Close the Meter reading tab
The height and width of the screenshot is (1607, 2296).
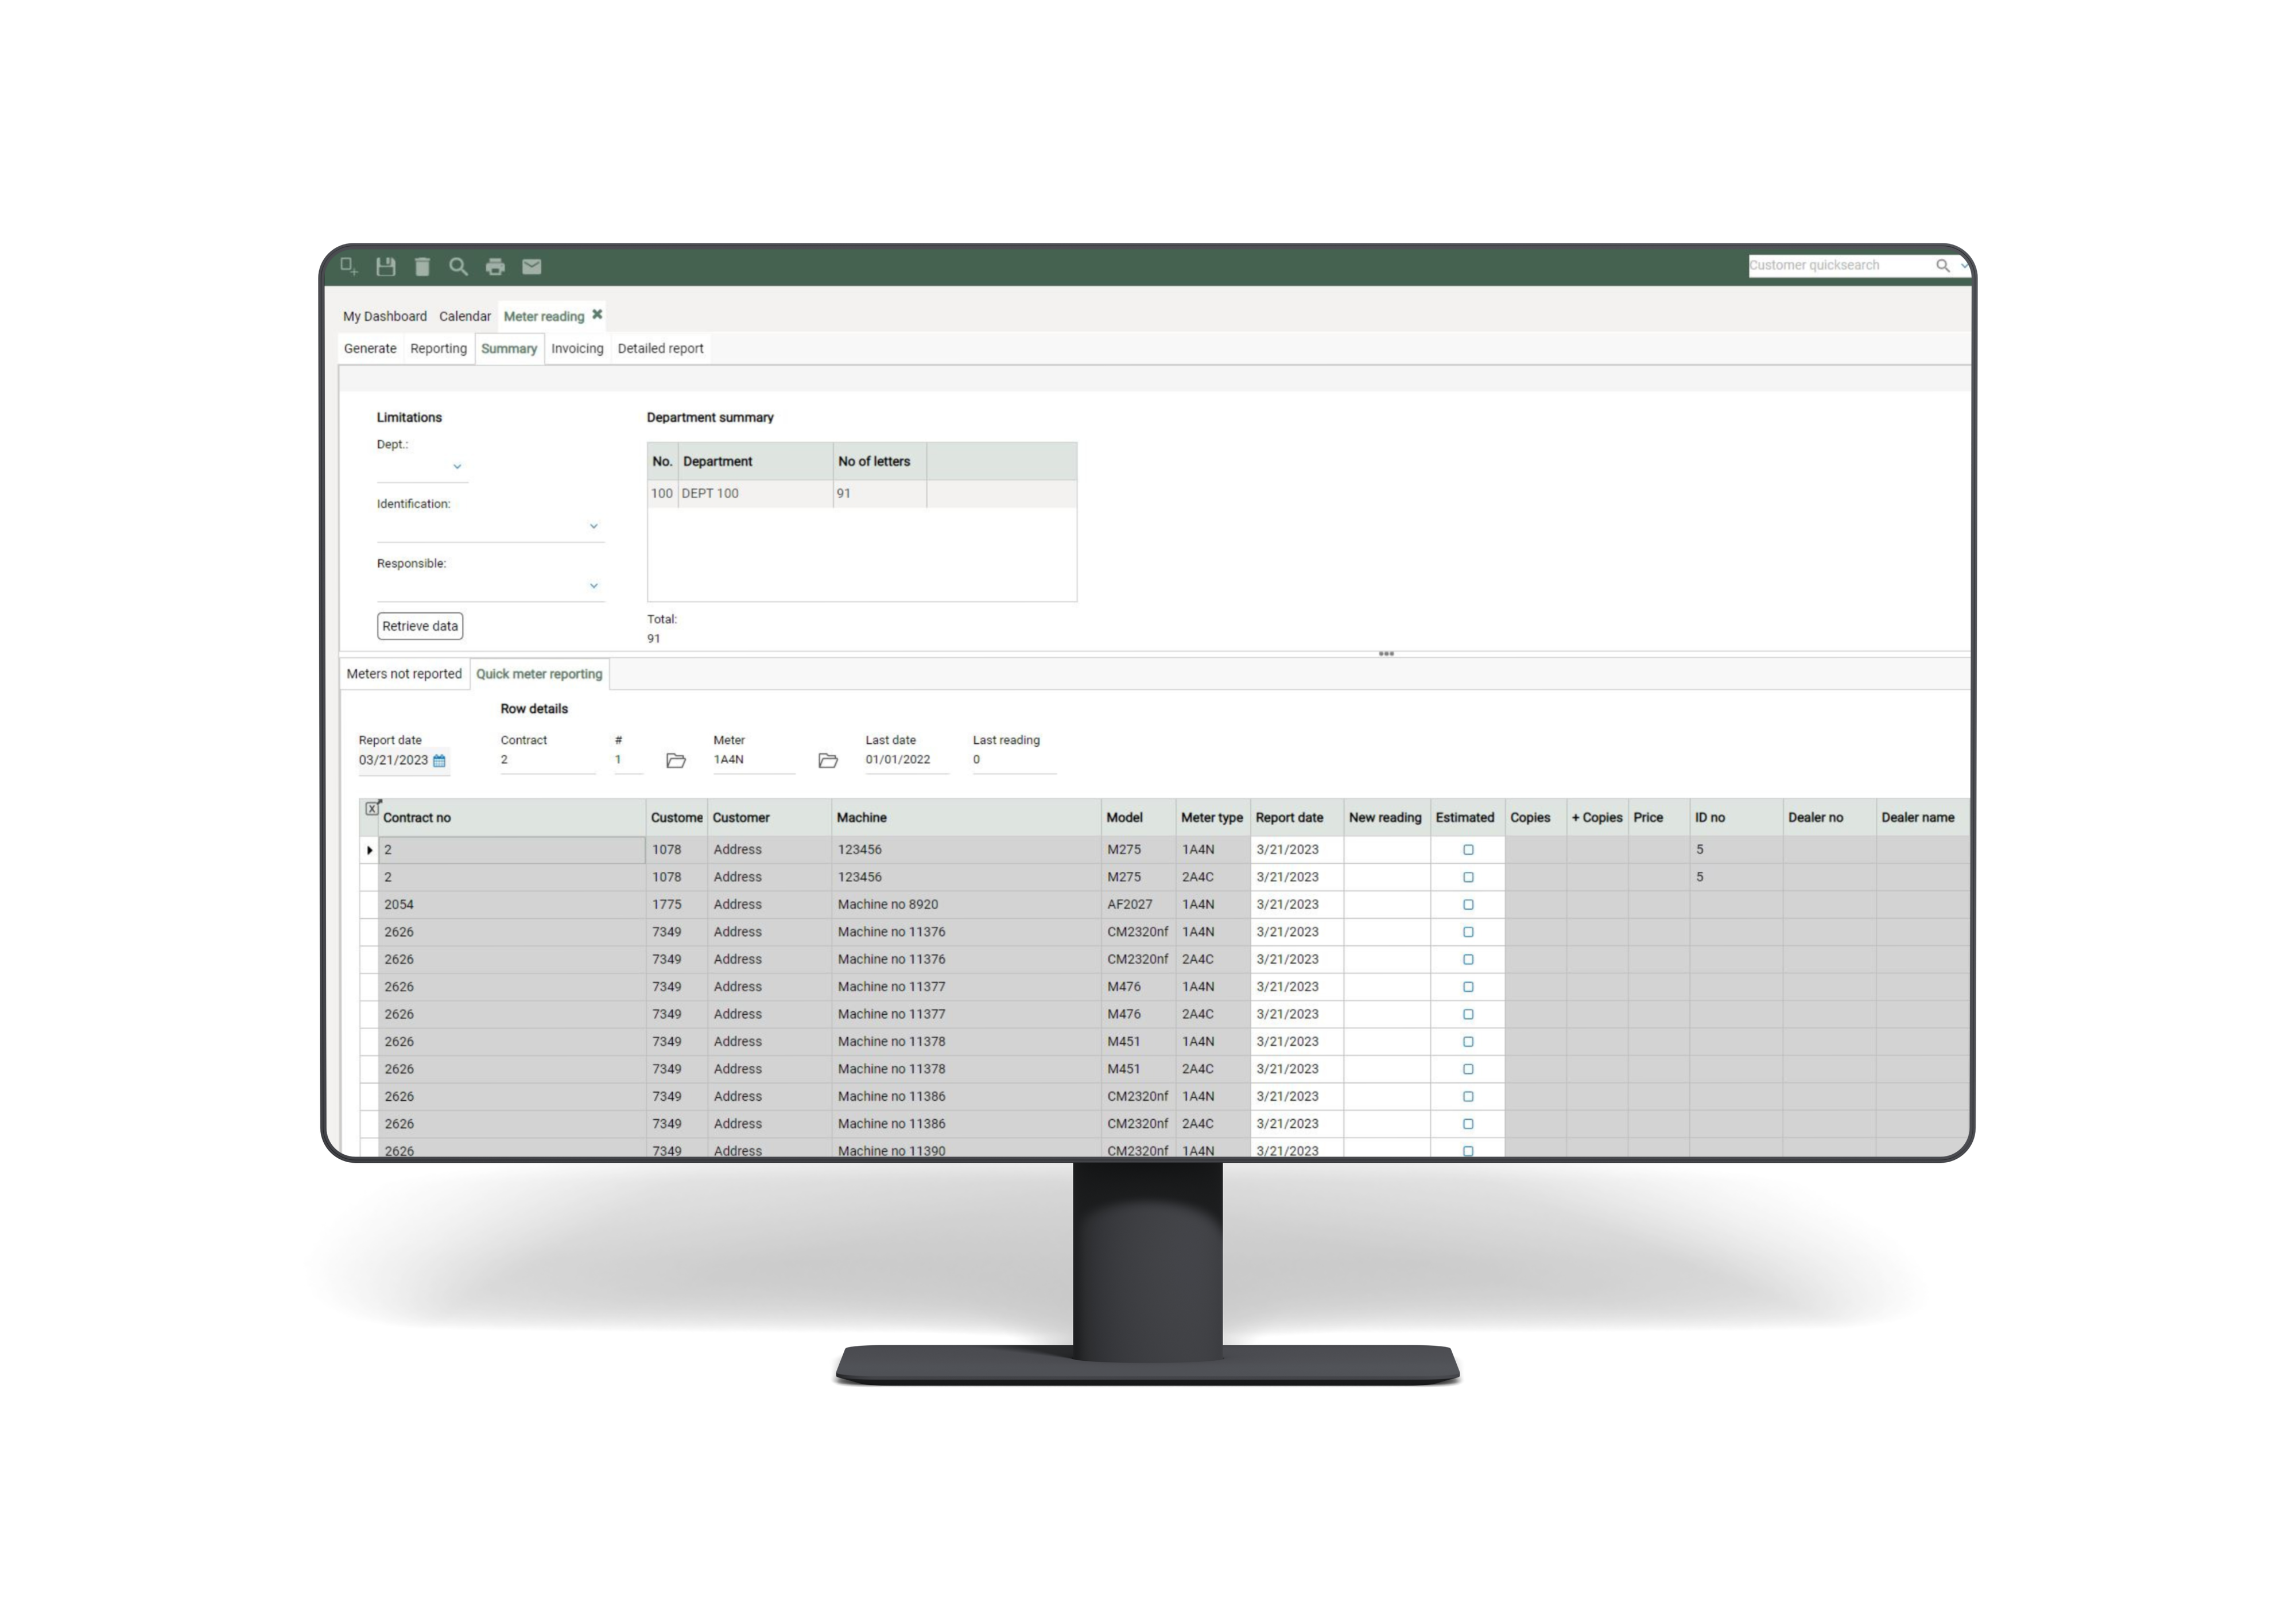597,314
